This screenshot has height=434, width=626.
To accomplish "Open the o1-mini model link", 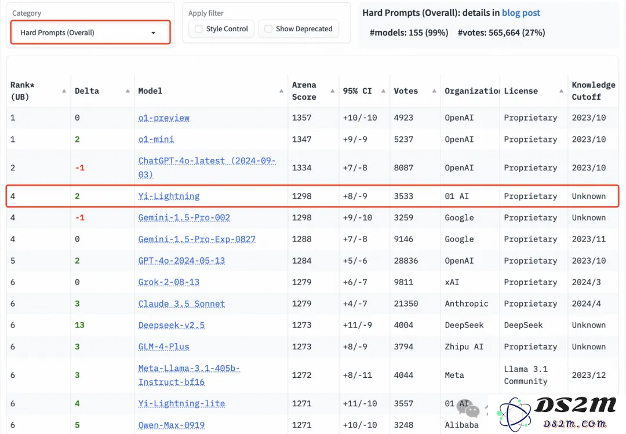I will (x=156, y=139).
